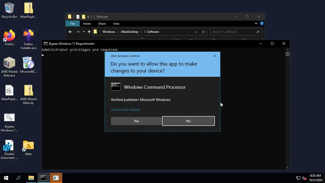Go forward in the Explorer window

click(78, 32)
